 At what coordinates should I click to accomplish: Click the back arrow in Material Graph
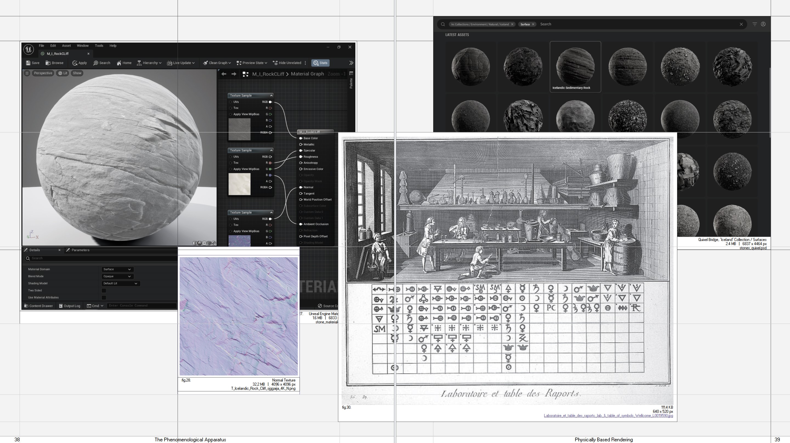pos(224,74)
